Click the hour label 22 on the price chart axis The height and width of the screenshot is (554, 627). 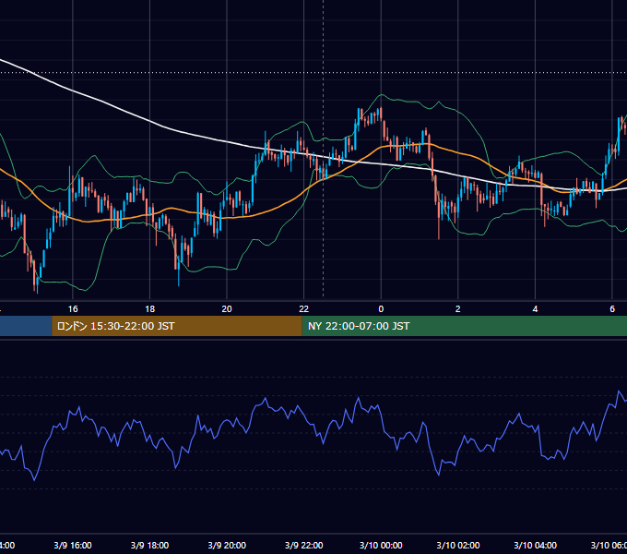[x=304, y=309]
